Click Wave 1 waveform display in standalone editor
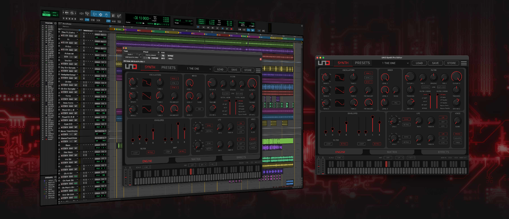This screenshot has width=509, height=219. click(x=340, y=78)
